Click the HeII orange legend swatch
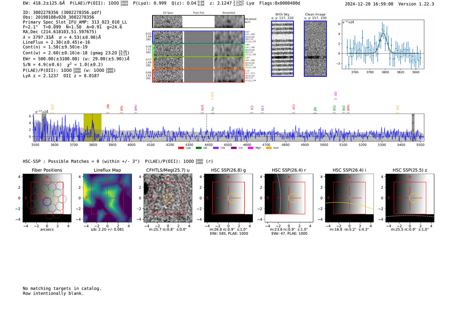Screen dimensions: 457x311 tap(269, 148)
